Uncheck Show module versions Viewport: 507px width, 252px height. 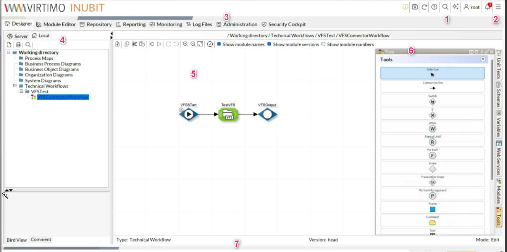269,44
